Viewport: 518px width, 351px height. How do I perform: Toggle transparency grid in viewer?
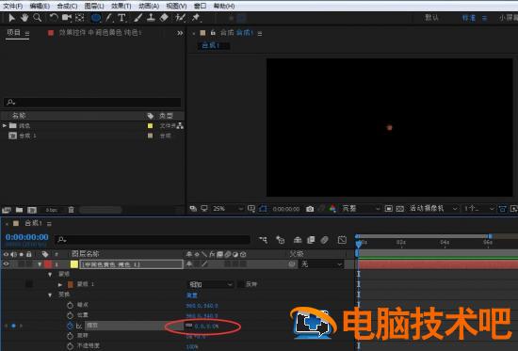pos(399,209)
